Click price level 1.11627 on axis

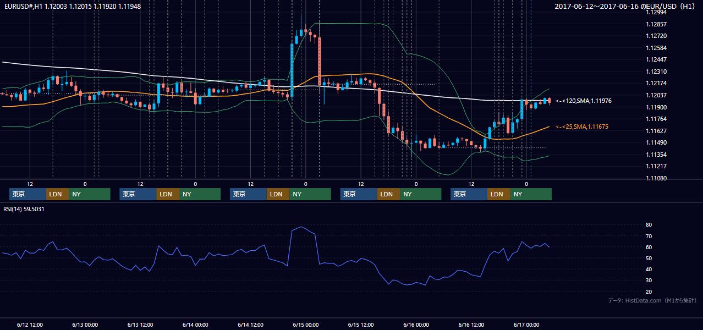656,131
